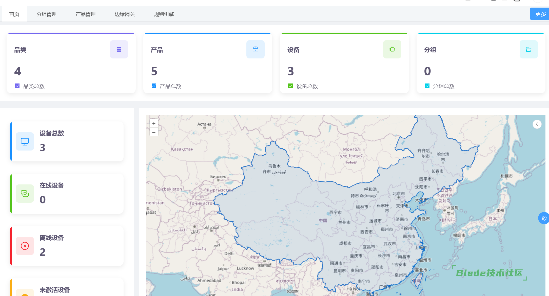The height and width of the screenshot is (296, 549).
Task: Click the 分组 folder icon
Action: tap(528, 49)
